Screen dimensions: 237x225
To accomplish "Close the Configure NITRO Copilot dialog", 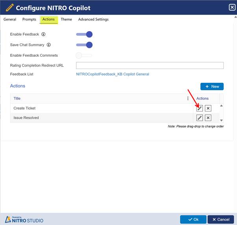I will (232, 7).
